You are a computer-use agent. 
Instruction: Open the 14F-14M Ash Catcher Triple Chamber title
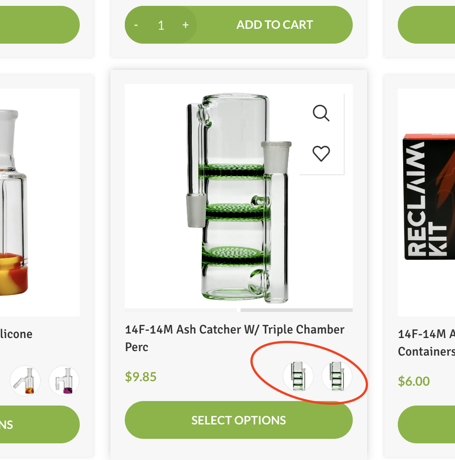235,338
